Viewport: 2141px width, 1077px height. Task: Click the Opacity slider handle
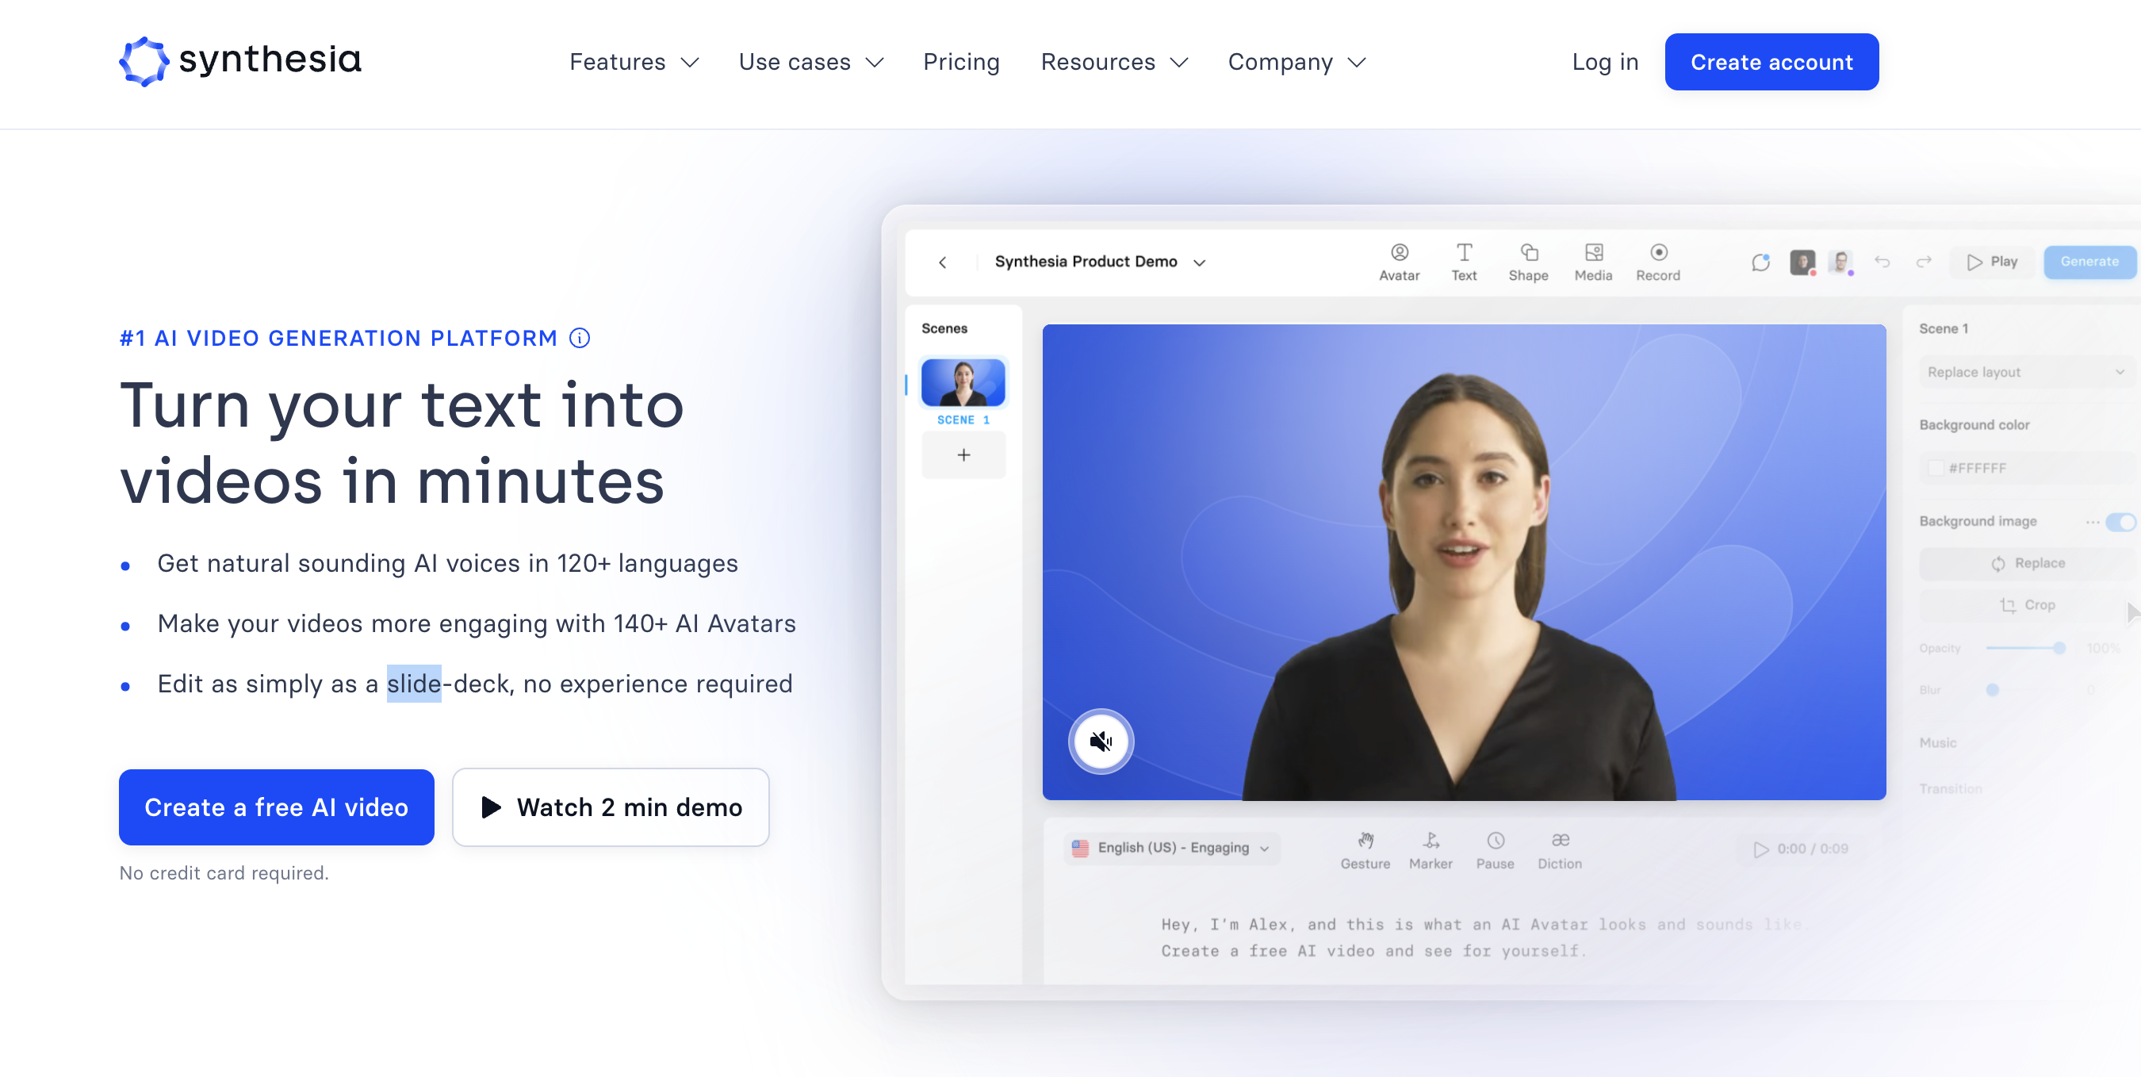point(2058,648)
